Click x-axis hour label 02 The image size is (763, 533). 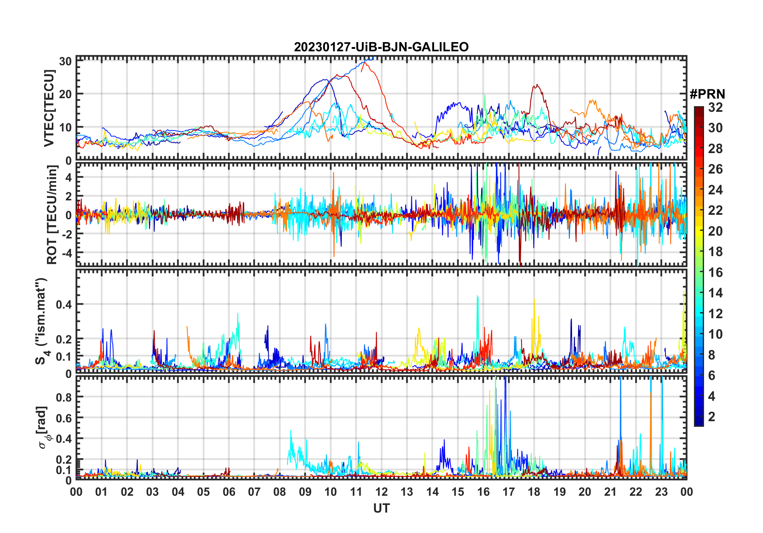coord(127,492)
